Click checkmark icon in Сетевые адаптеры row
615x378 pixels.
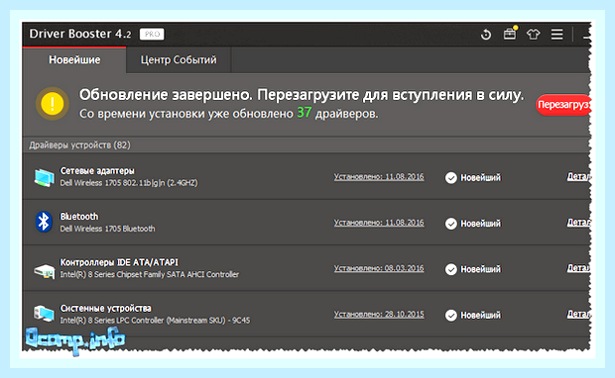coord(451,178)
